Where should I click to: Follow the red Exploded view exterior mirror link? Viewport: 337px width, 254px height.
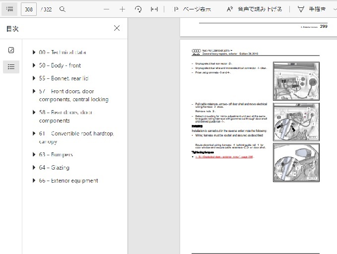pyautogui.click(x=224, y=157)
